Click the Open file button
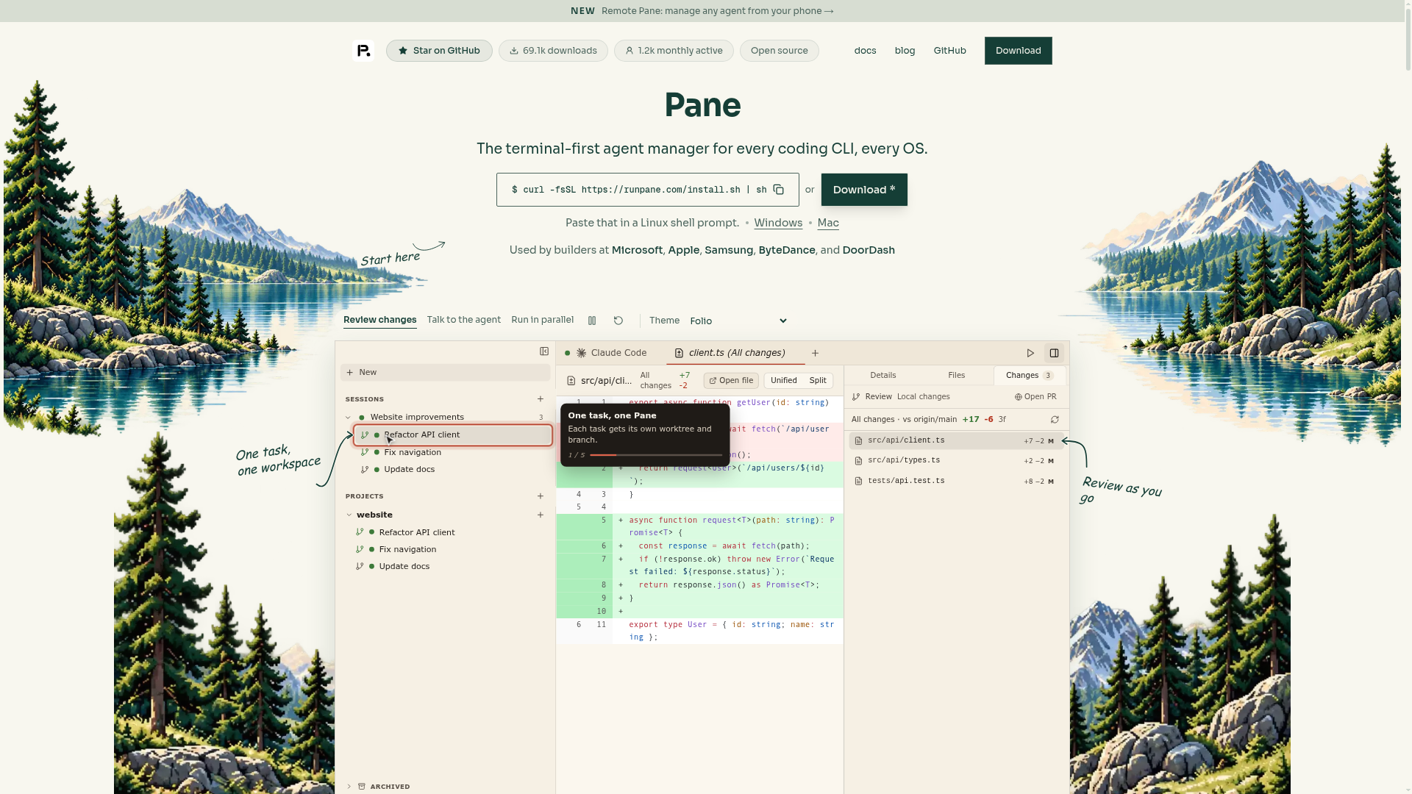1412x794 pixels. click(731, 381)
